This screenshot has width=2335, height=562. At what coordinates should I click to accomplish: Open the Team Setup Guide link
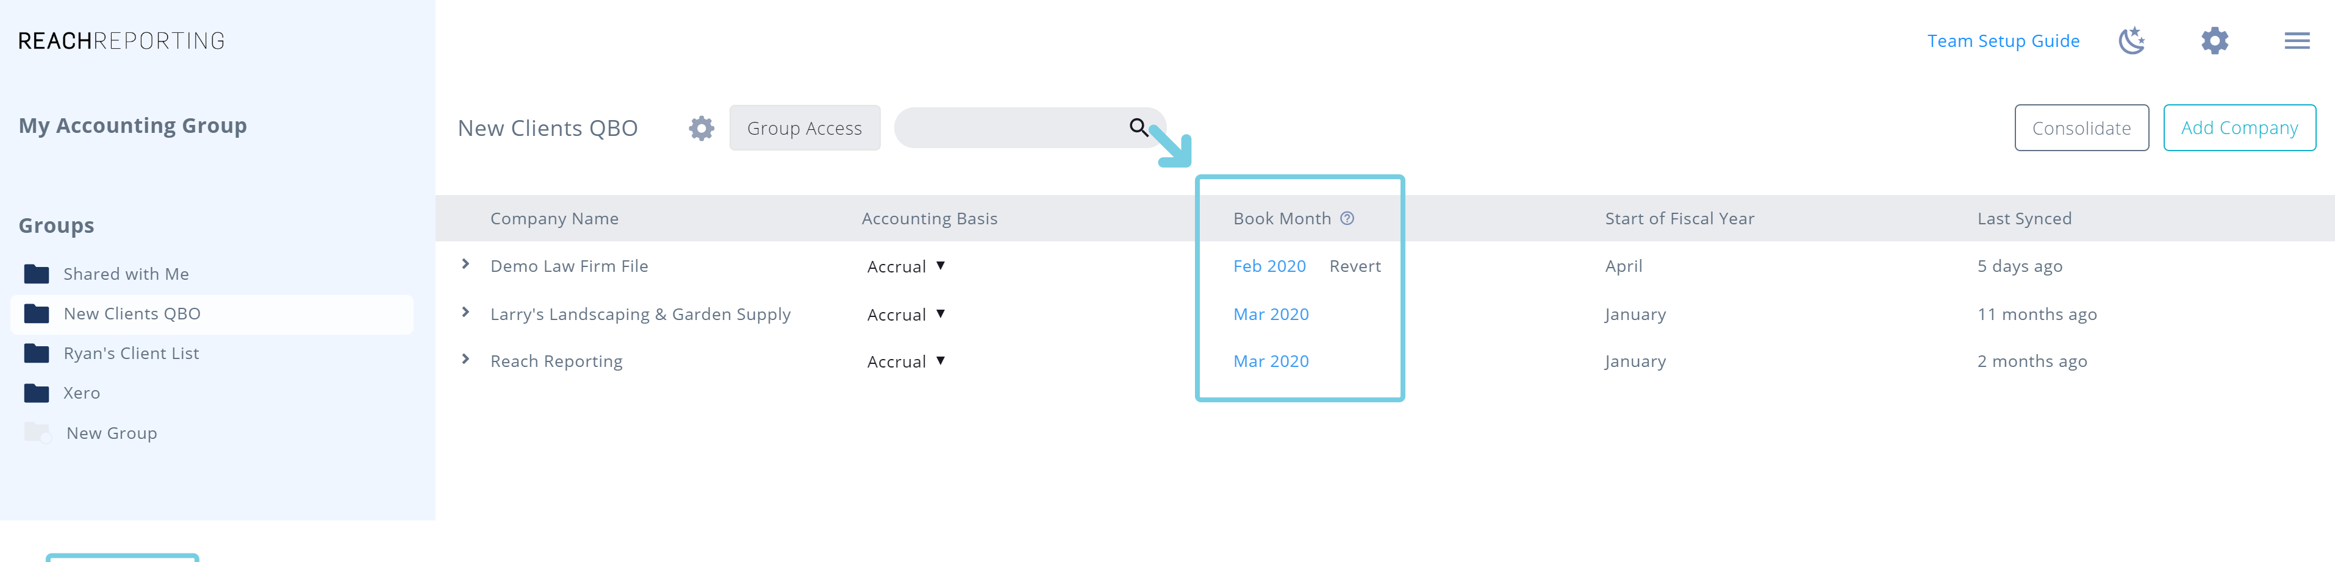tap(2003, 41)
